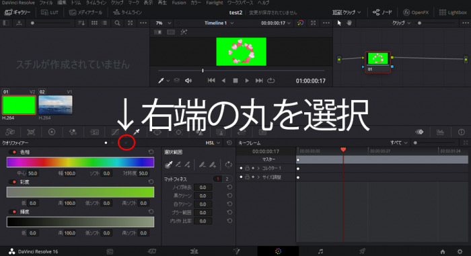Toggle the viewer loop playback button
This screenshot has width=471, height=256.
(x=271, y=81)
